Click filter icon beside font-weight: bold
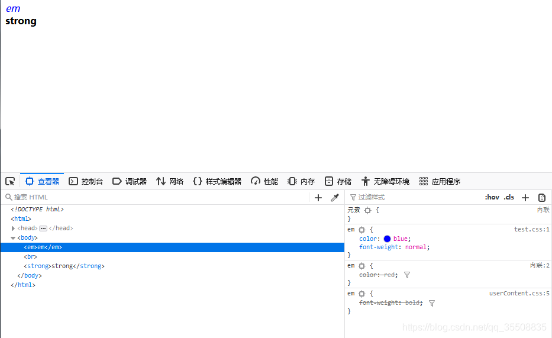 pyautogui.click(x=432, y=303)
